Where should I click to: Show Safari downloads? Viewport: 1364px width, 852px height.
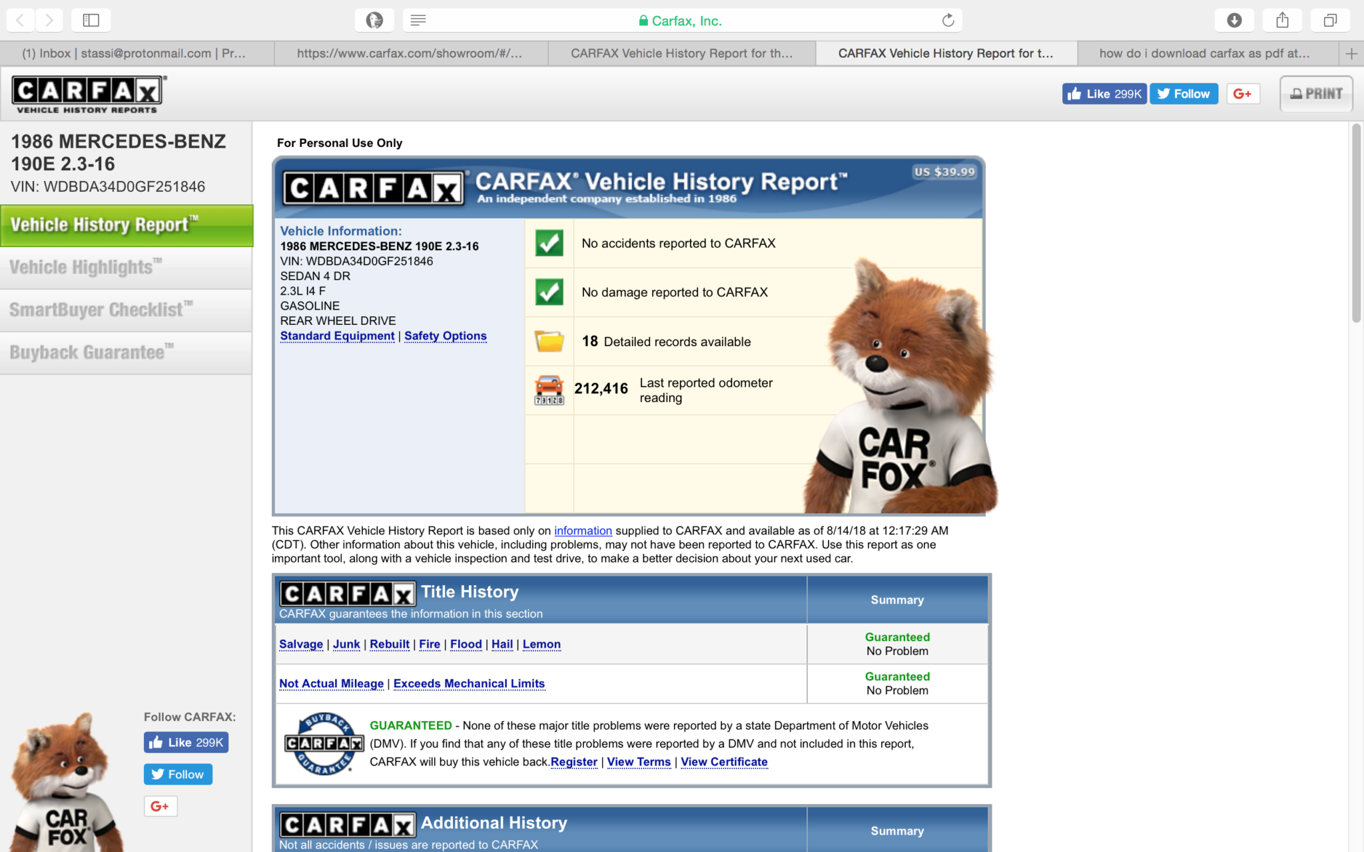click(1234, 20)
